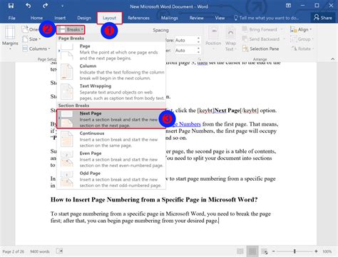Open the Columns dropdown
This screenshot has width=338, height=257.
36,49
